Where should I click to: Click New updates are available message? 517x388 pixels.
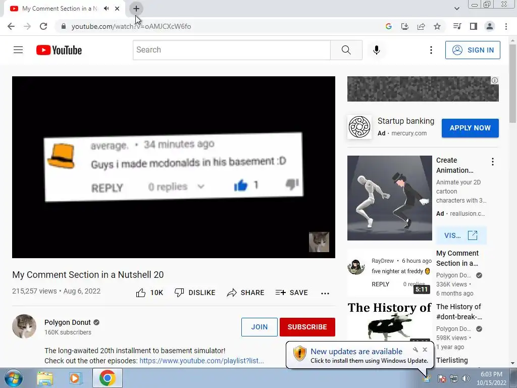[356, 352]
